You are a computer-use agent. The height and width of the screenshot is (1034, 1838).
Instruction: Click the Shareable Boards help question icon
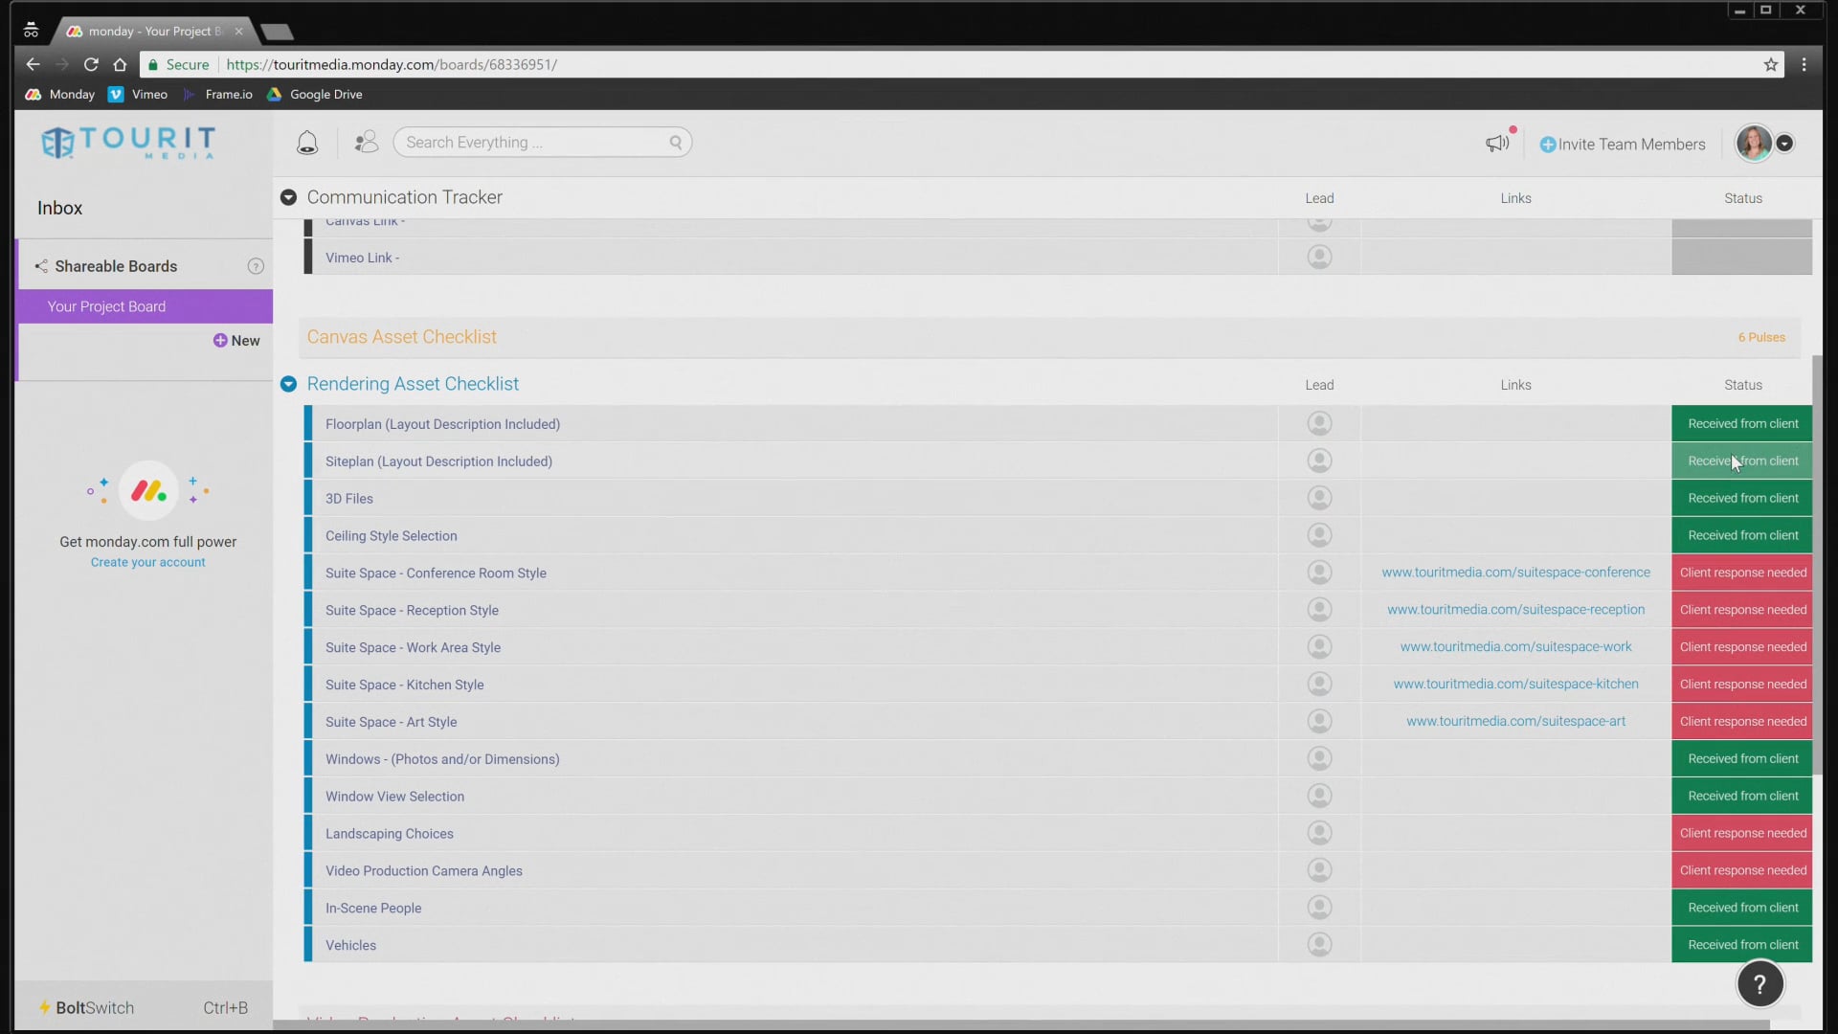click(x=256, y=266)
